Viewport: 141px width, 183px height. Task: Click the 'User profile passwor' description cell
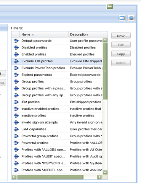[x=86, y=41]
